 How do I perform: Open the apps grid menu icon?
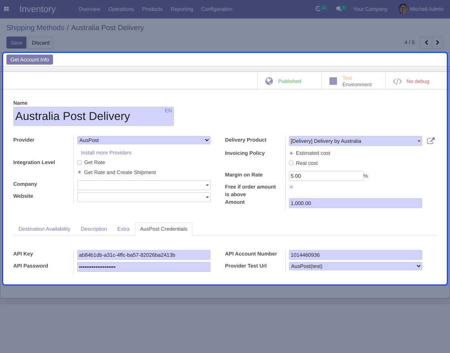tap(6, 9)
